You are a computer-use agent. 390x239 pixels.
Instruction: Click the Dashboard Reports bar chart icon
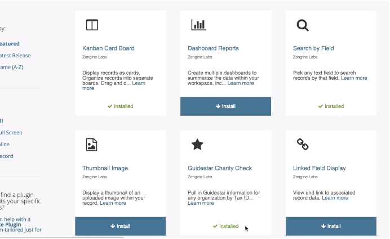click(x=198, y=25)
